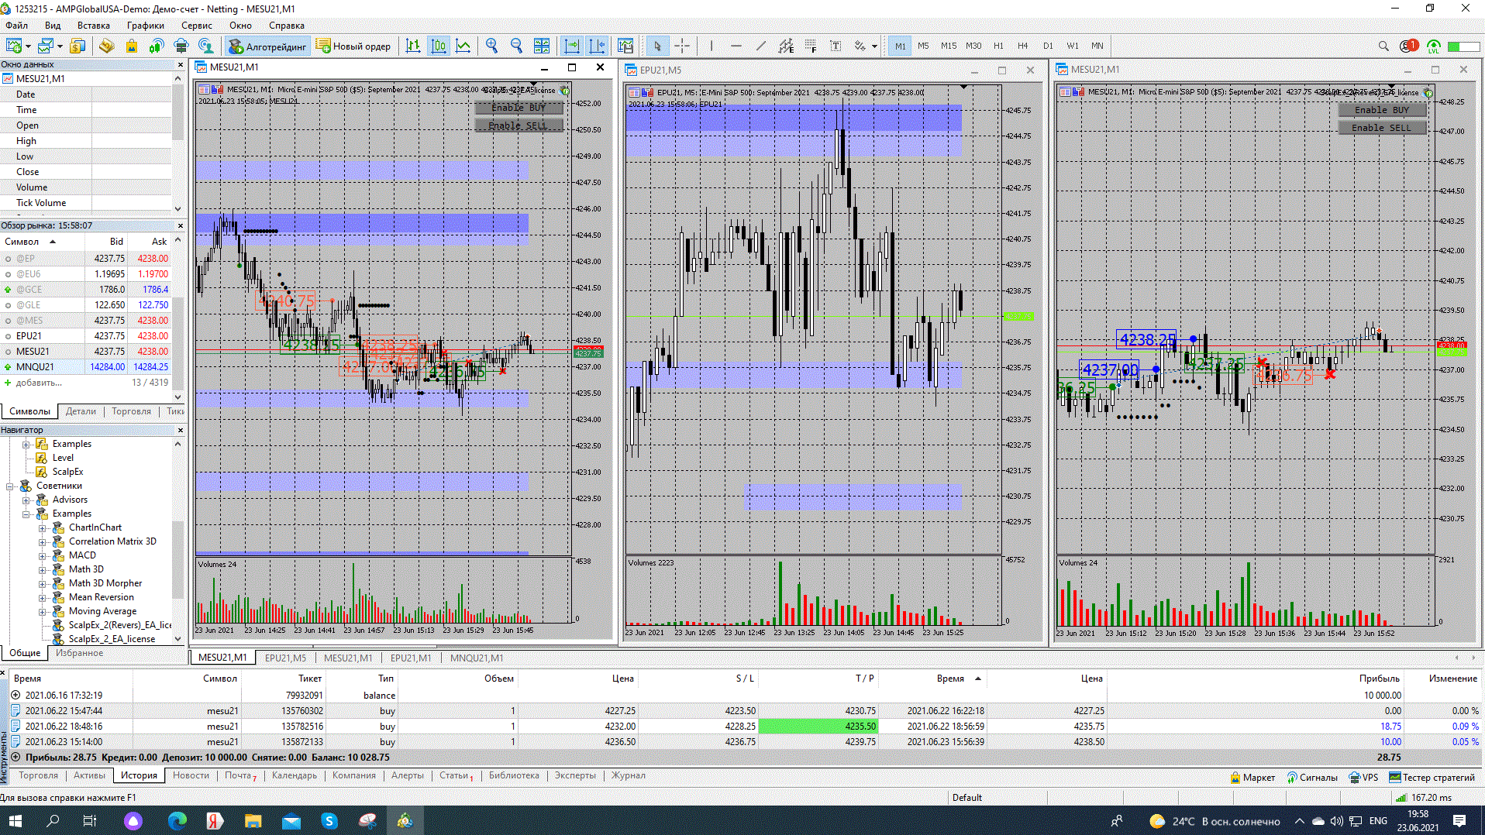1485x835 pixels.
Task: Zoom out of the chart
Action: pos(516,46)
